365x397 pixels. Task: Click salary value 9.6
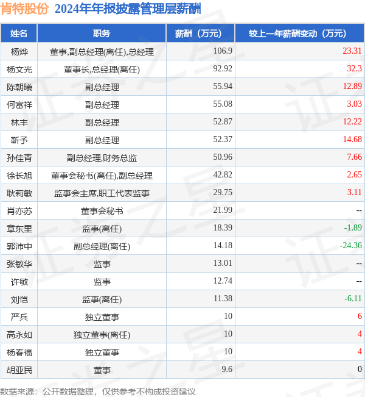tap(227, 370)
